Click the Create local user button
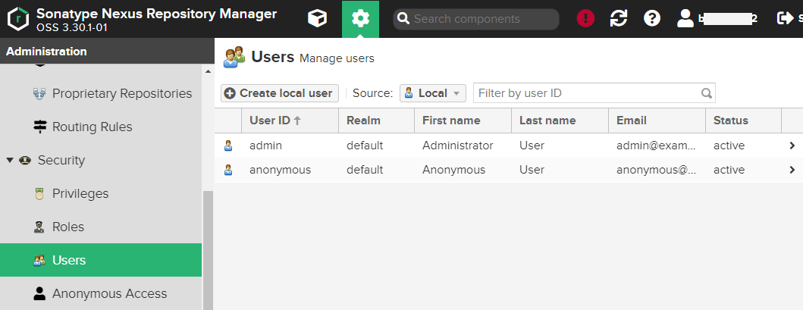The image size is (803, 310). (280, 93)
